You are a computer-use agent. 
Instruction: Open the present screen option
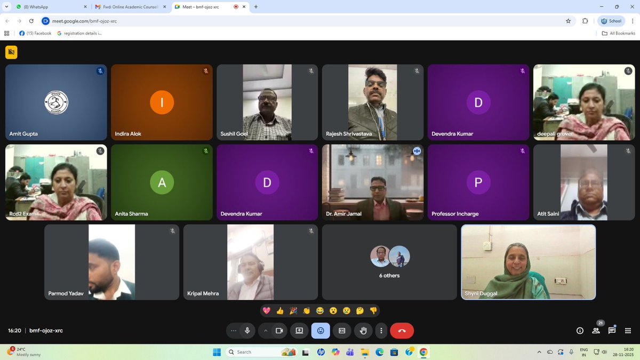pyautogui.click(x=299, y=331)
